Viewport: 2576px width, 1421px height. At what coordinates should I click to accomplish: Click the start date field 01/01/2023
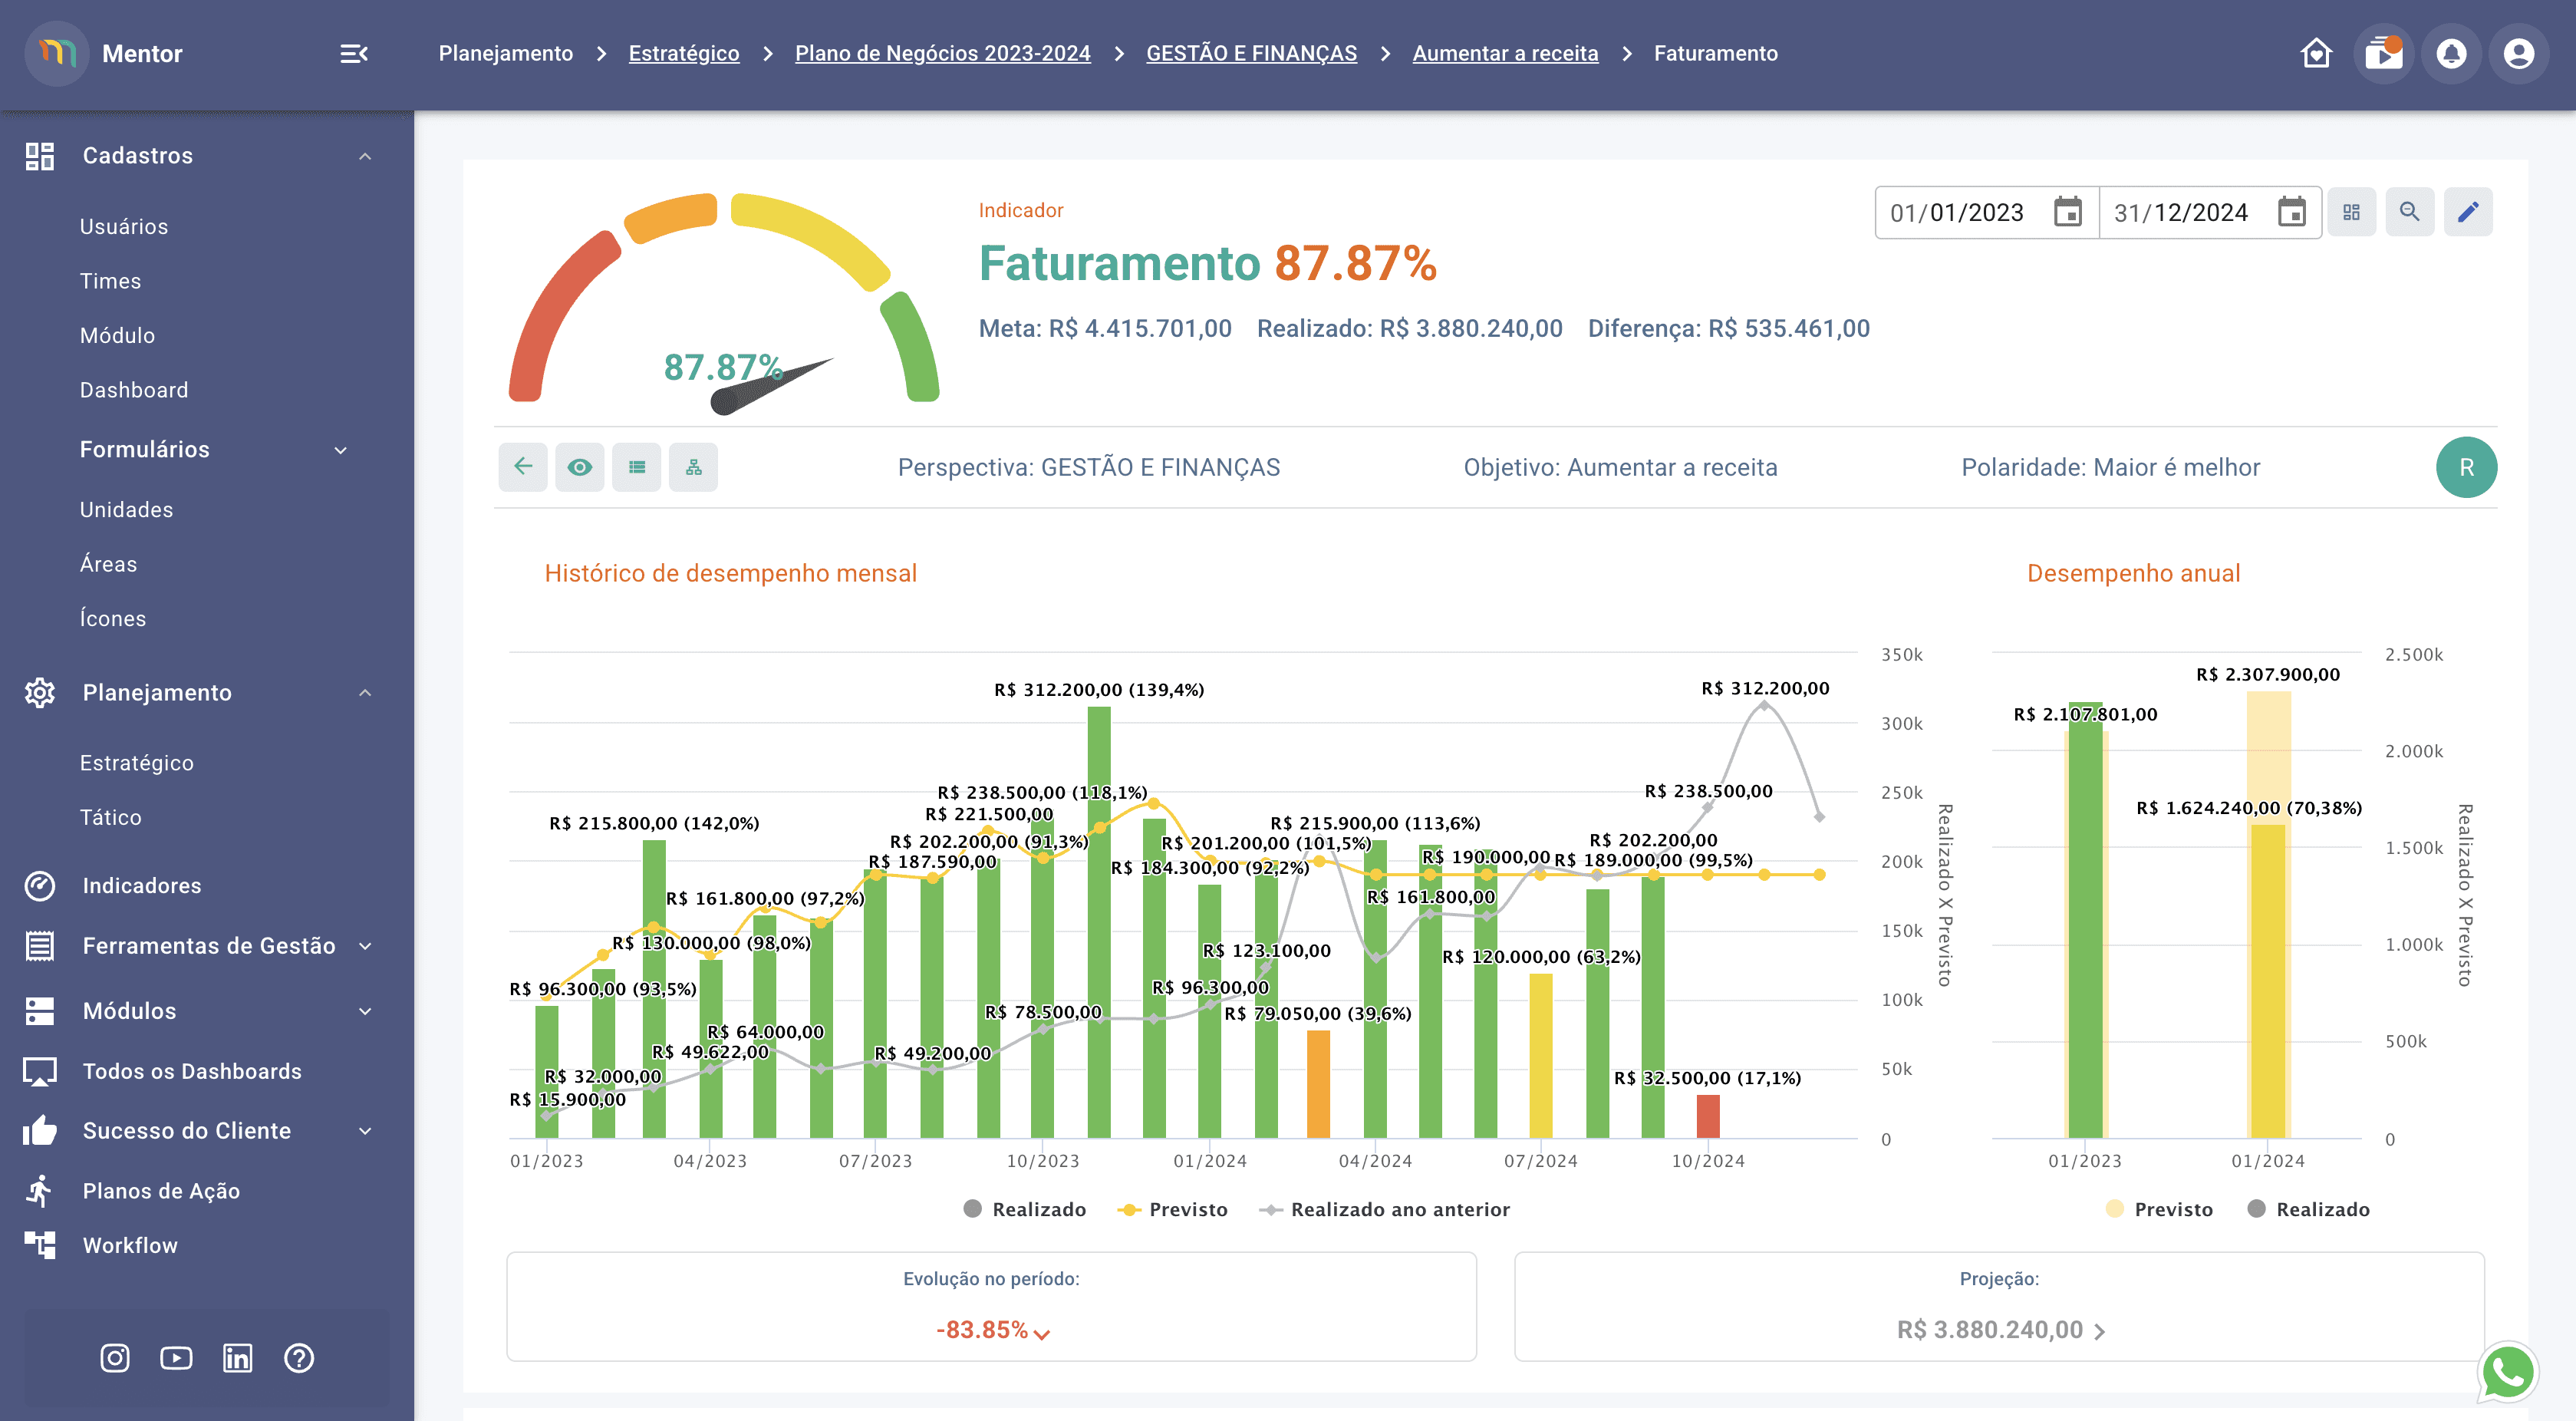1956,212
